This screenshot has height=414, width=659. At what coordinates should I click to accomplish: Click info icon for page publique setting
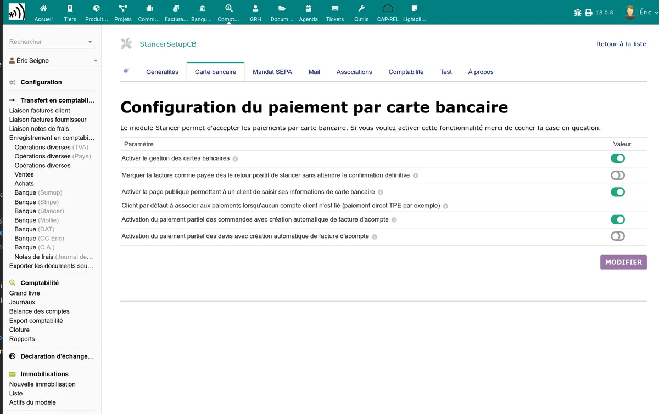point(381,192)
